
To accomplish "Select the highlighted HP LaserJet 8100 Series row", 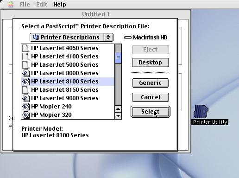I will point(68,82).
